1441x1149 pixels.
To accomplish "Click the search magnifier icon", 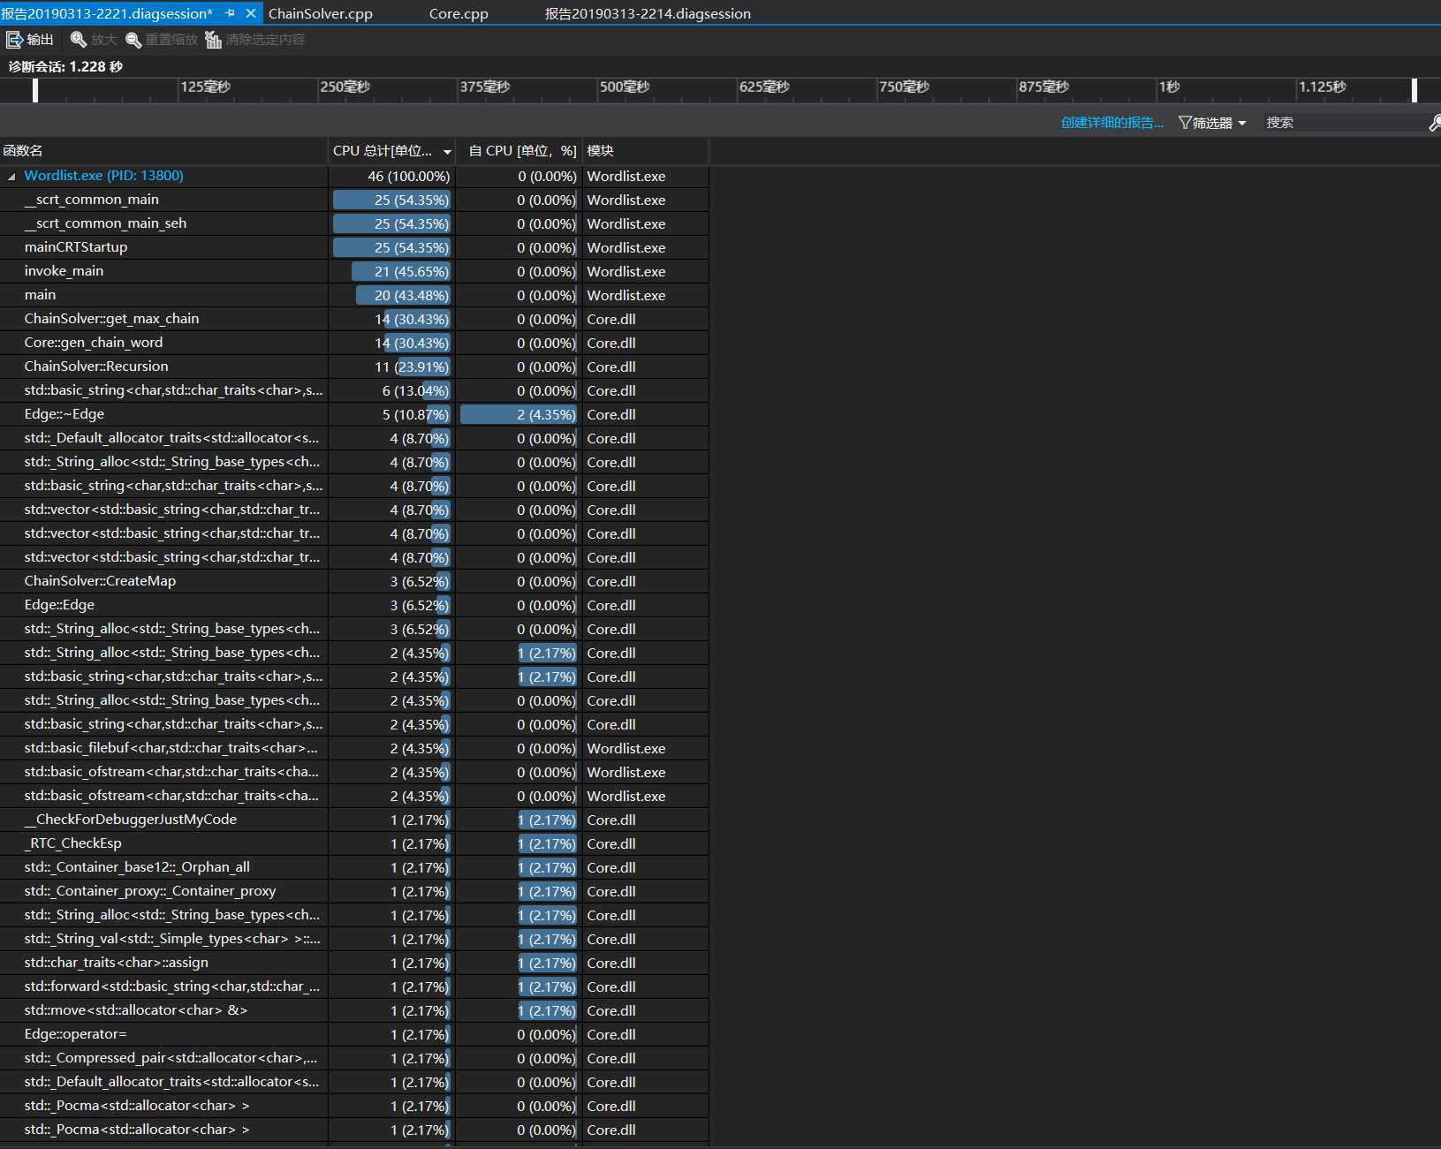I will tap(1434, 123).
